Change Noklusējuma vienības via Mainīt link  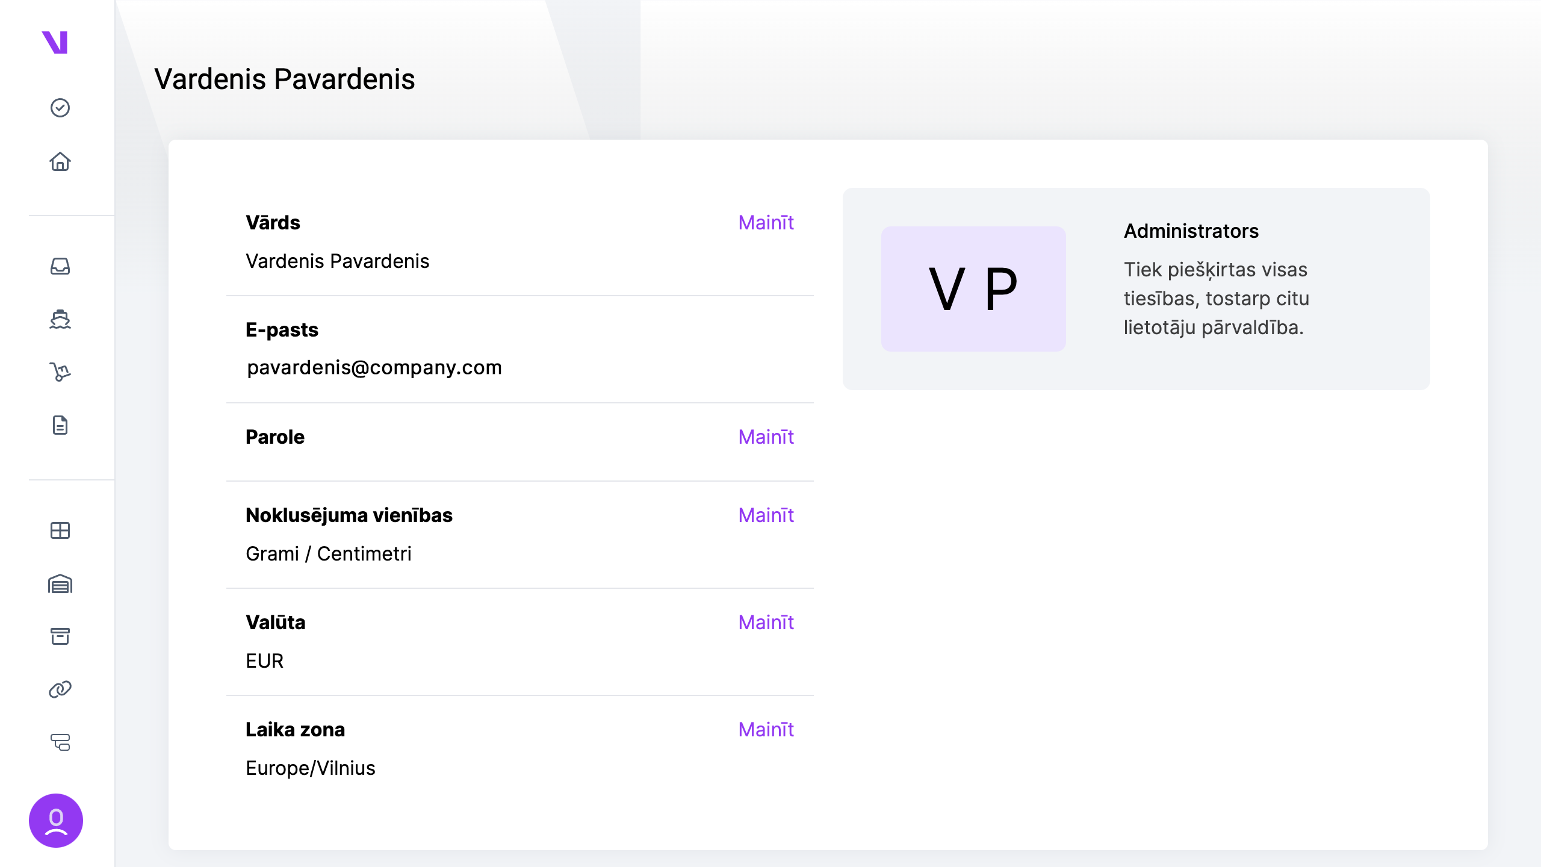tap(766, 515)
